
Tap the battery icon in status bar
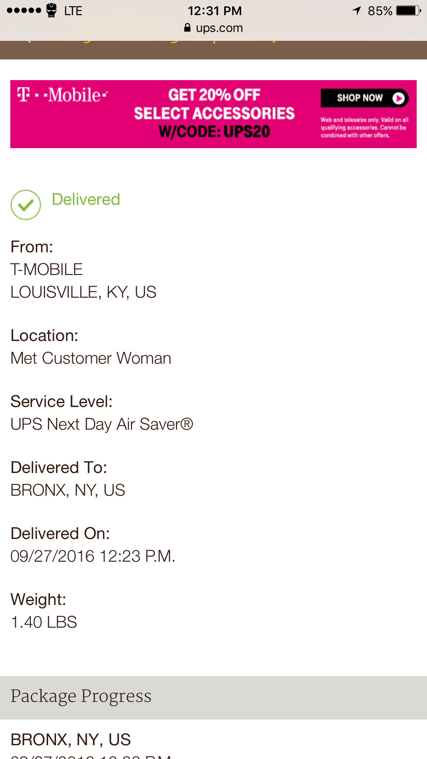pyautogui.click(x=408, y=11)
